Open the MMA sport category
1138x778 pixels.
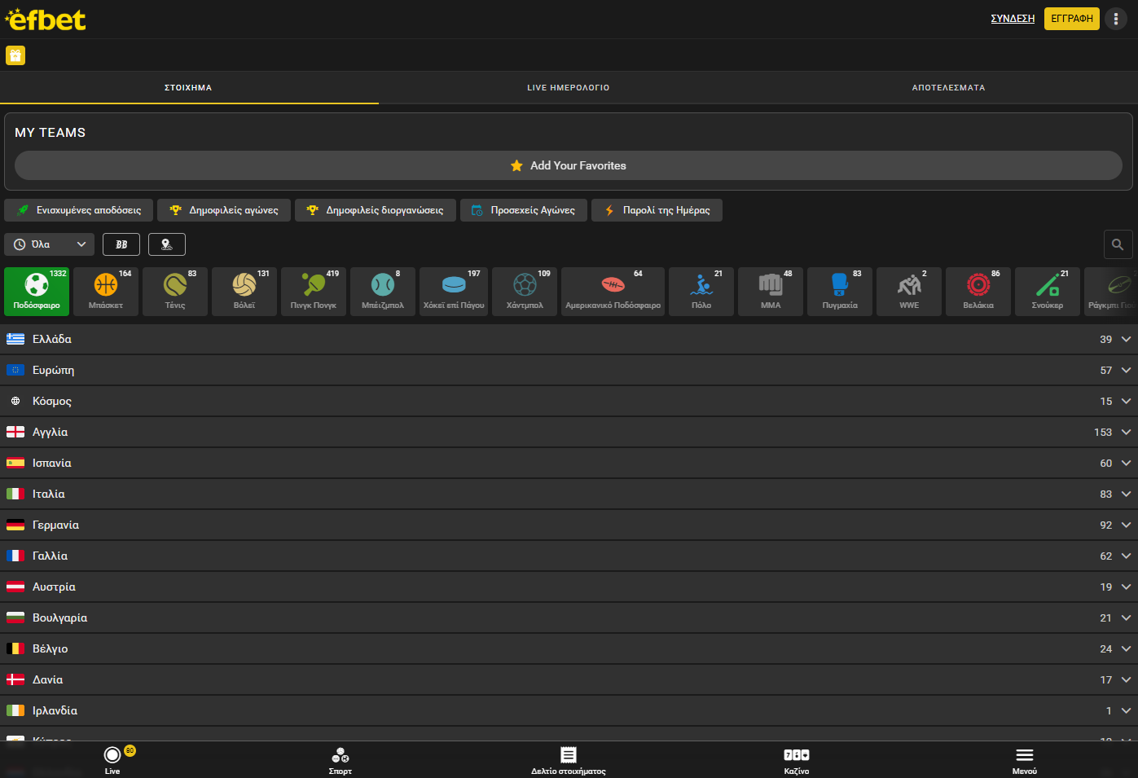(x=771, y=291)
